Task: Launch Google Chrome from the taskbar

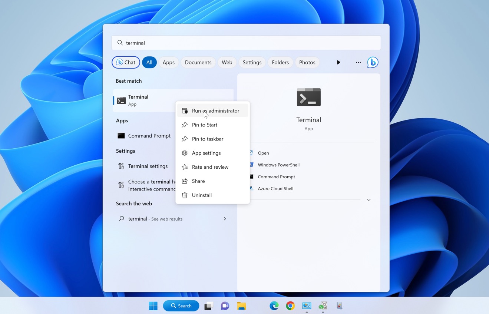Action: (290, 306)
